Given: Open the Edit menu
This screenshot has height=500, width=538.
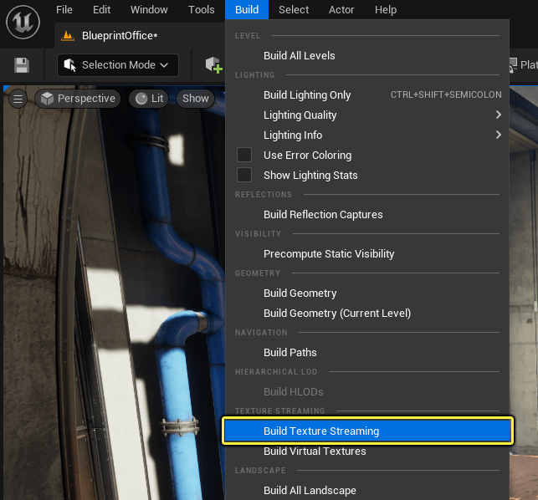Looking at the screenshot, I should [x=101, y=9].
